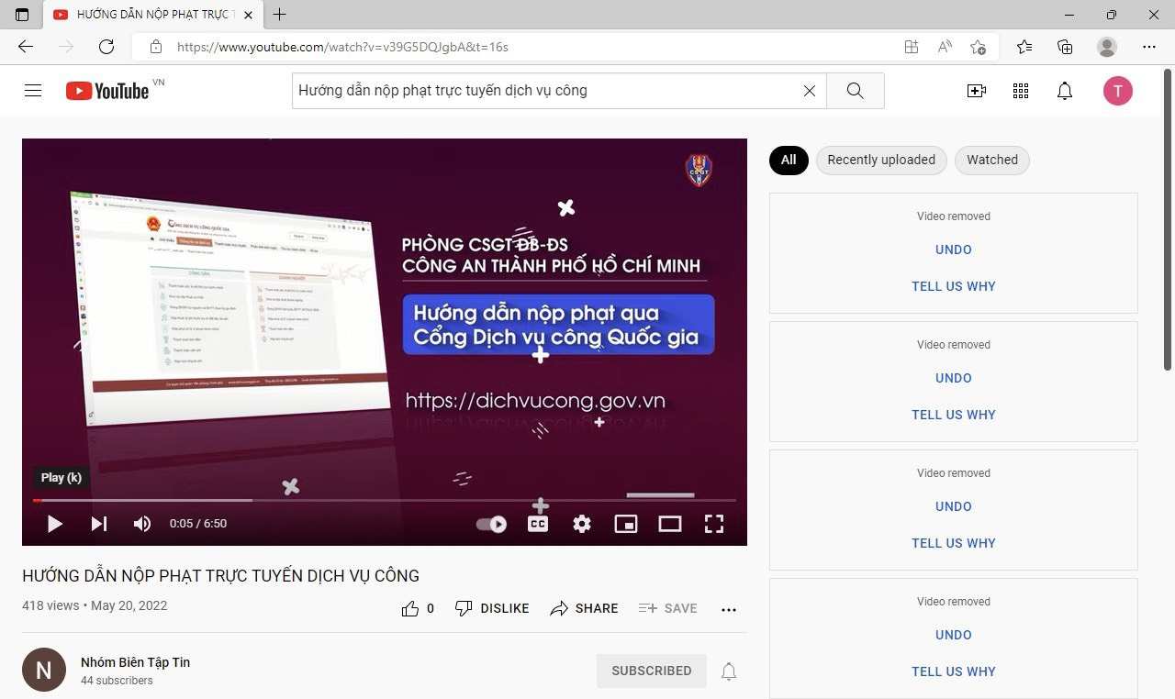Image resolution: width=1175 pixels, height=699 pixels.
Task: Enter full screen mode
Action: [x=714, y=524]
